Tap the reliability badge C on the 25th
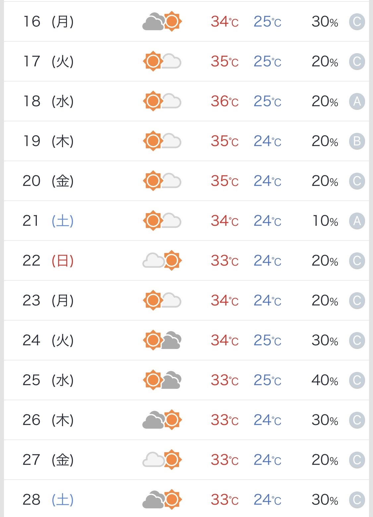The width and height of the screenshot is (373, 517). 357,380
